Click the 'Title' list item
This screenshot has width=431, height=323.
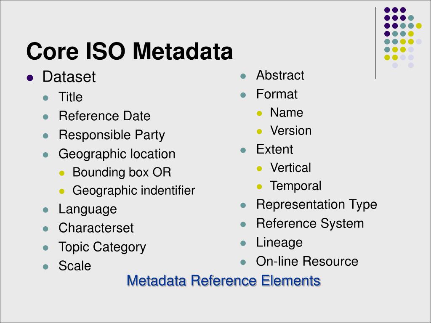(70, 97)
